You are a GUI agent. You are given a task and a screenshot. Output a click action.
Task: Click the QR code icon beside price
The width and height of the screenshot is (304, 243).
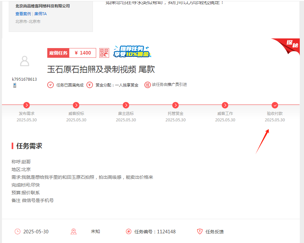point(104,53)
